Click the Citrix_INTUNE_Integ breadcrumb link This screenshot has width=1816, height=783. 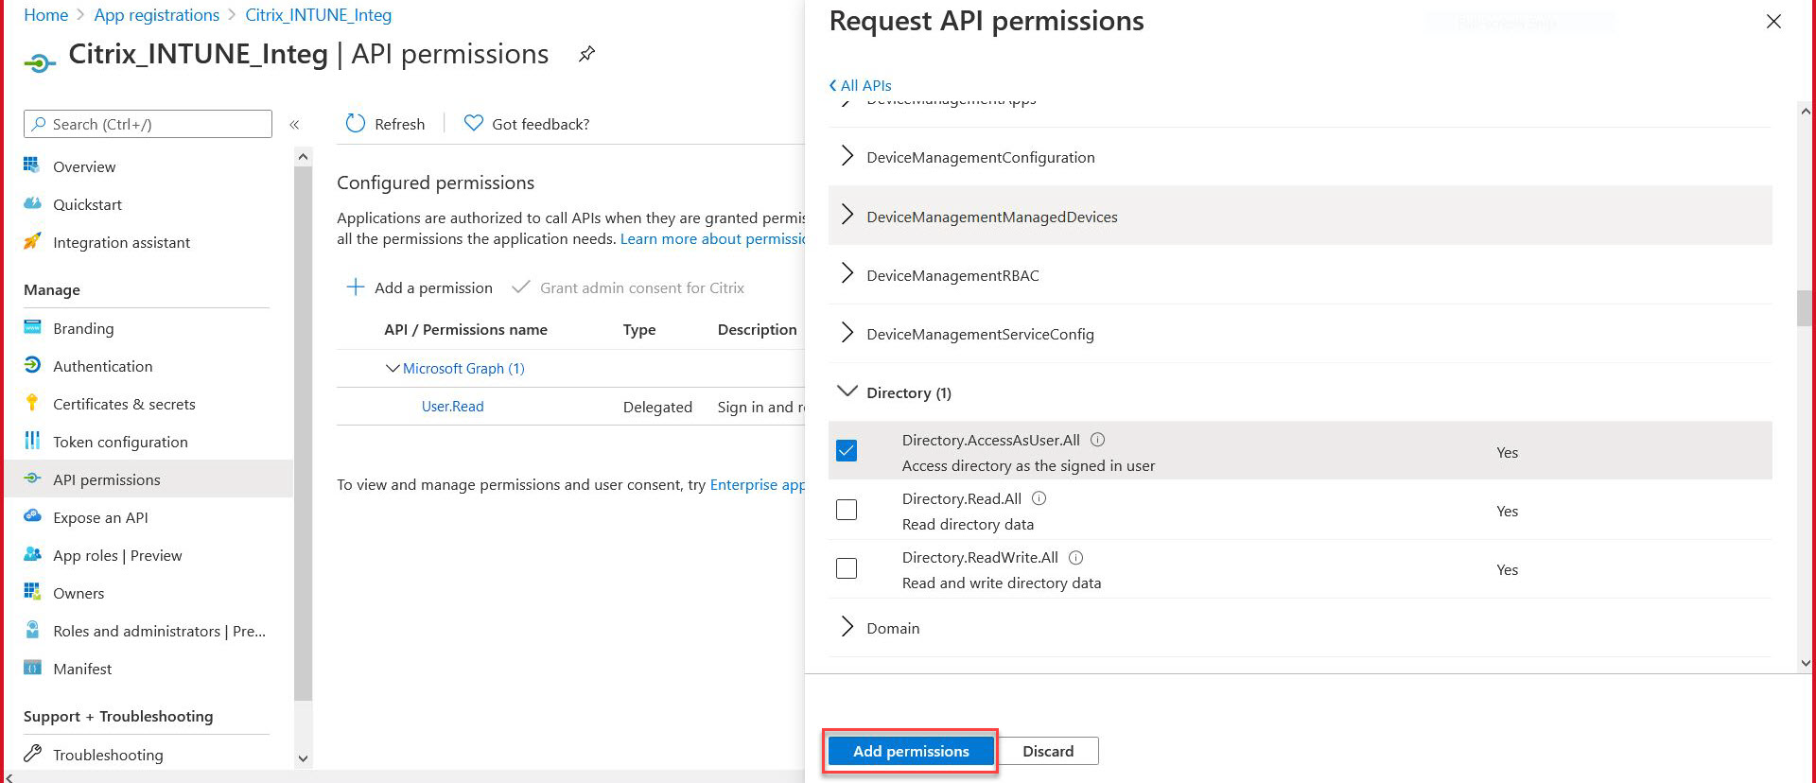point(318,15)
